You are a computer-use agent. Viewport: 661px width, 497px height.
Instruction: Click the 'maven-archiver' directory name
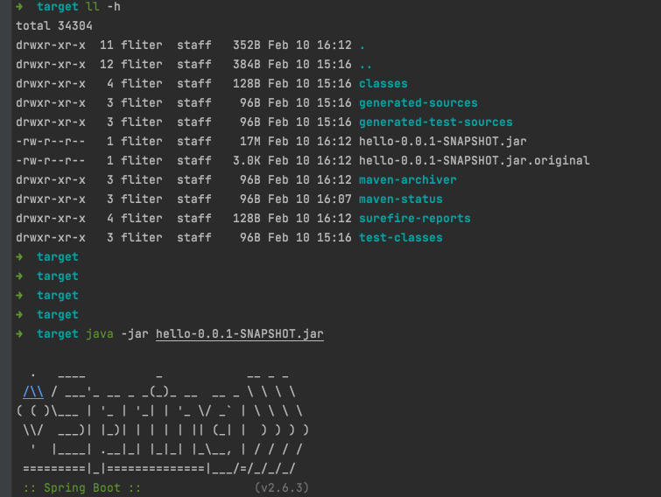[x=408, y=180]
